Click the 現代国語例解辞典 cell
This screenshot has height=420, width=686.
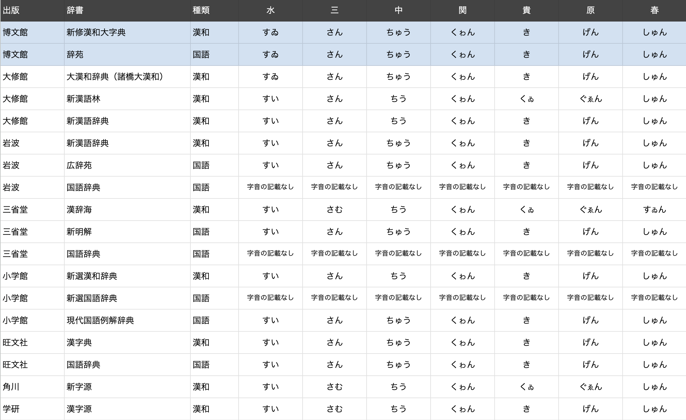click(127, 320)
